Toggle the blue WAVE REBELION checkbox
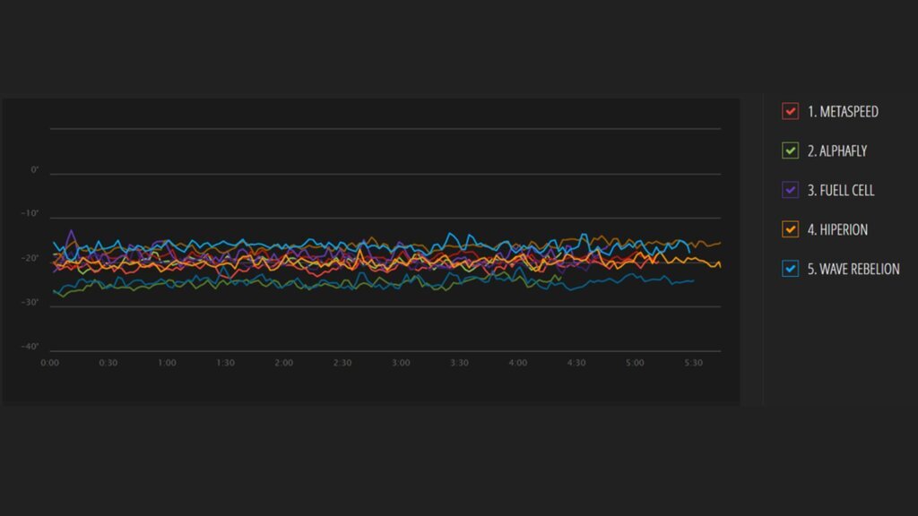Image resolution: width=918 pixels, height=516 pixels. click(790, 269)
